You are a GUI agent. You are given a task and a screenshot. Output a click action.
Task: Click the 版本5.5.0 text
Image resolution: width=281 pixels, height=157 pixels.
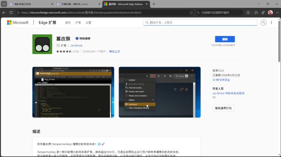pos(218,71)
